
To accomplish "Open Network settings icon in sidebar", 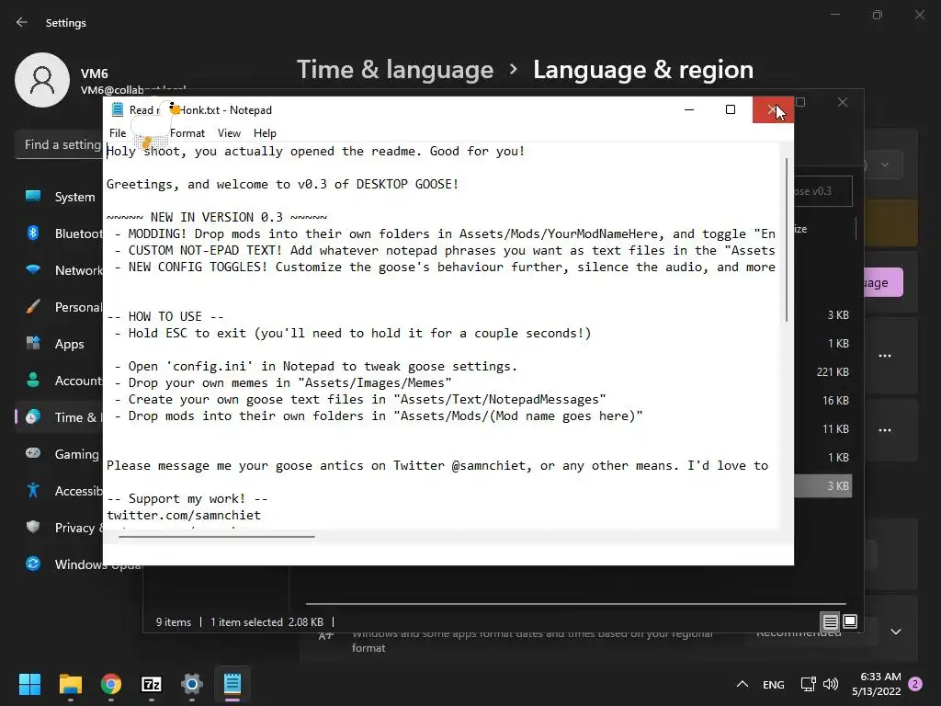I will point(33,269).
